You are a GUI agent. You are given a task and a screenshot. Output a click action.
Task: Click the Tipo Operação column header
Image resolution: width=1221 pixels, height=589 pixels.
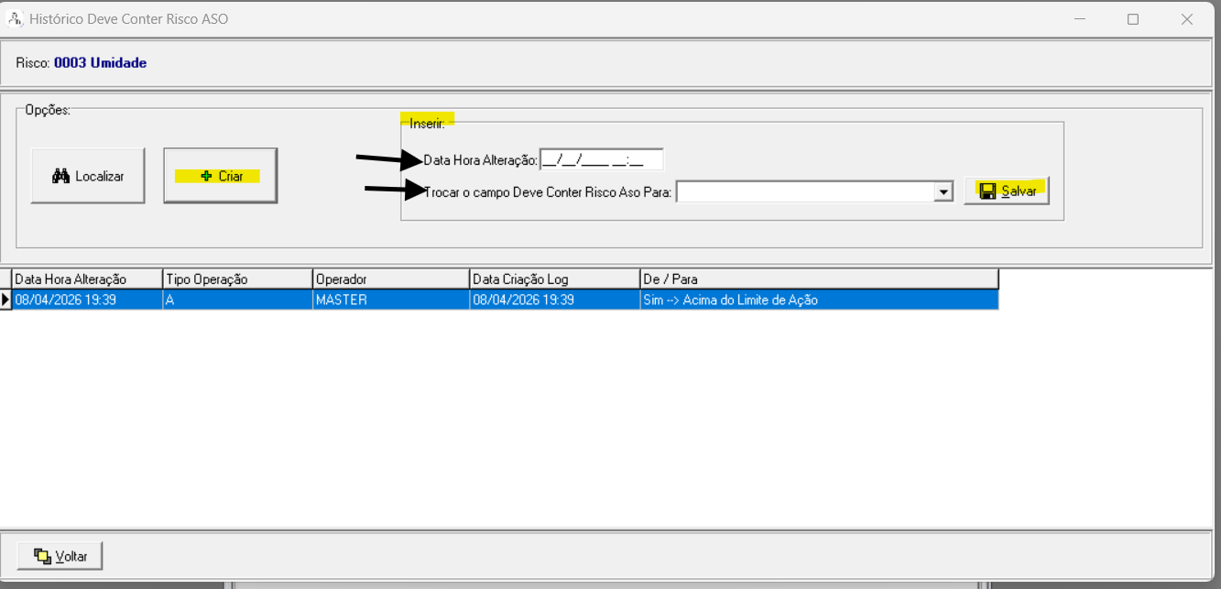pos(237,278)
